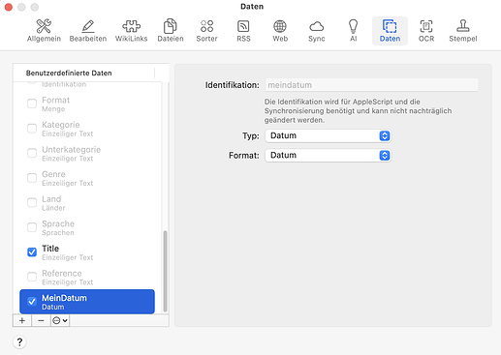Screen dimensions: 501x355
Task: Open the Allgemein preferences pane
Action: pos(44,31)
